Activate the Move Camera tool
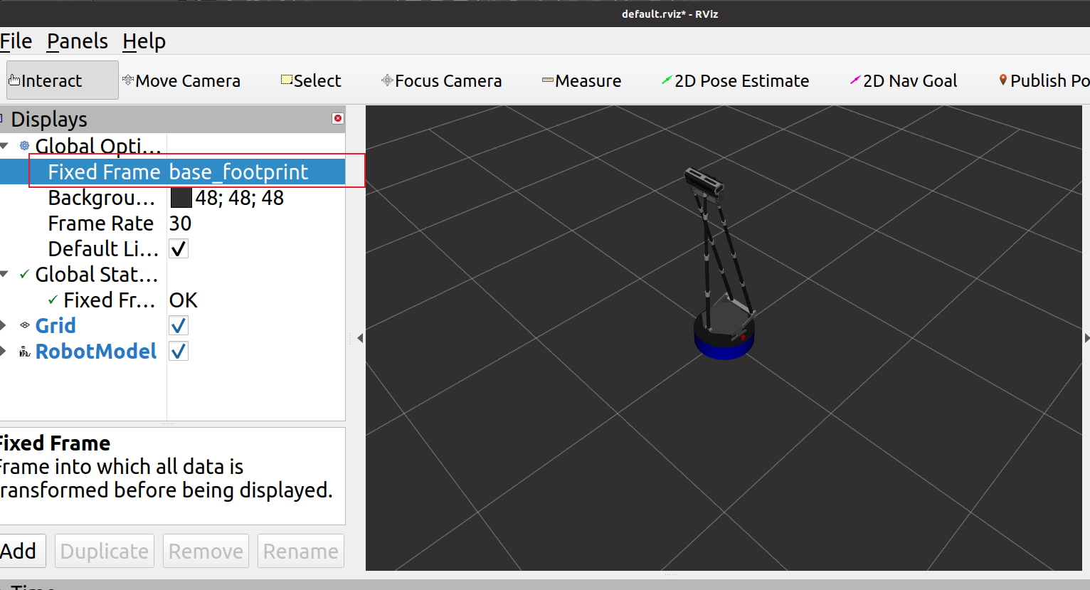This screenshot has width=1090, height=590. point(181,81)
